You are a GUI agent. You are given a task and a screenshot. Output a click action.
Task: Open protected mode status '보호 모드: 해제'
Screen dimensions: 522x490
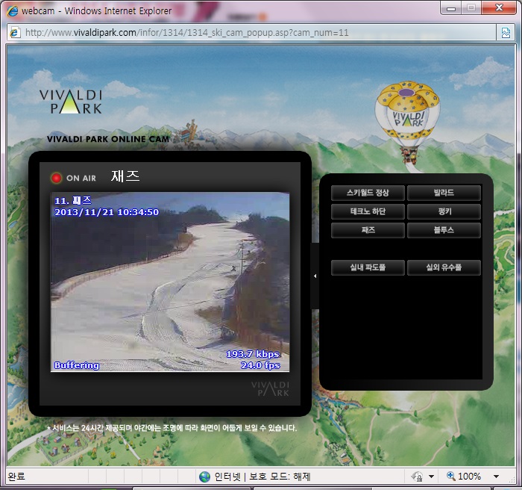click(x=280, y=477)
